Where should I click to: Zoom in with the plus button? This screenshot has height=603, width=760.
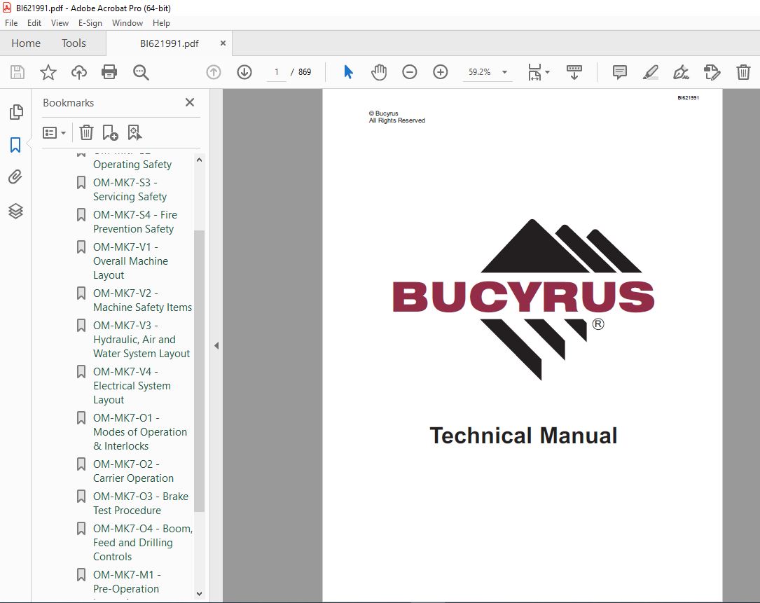pos(440,72)
